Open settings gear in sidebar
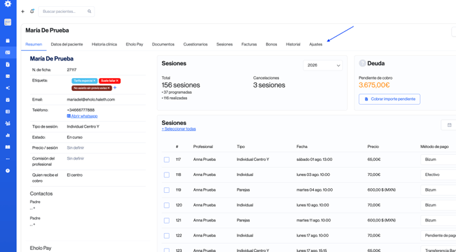456x252 pixels. tap(8, 4)
